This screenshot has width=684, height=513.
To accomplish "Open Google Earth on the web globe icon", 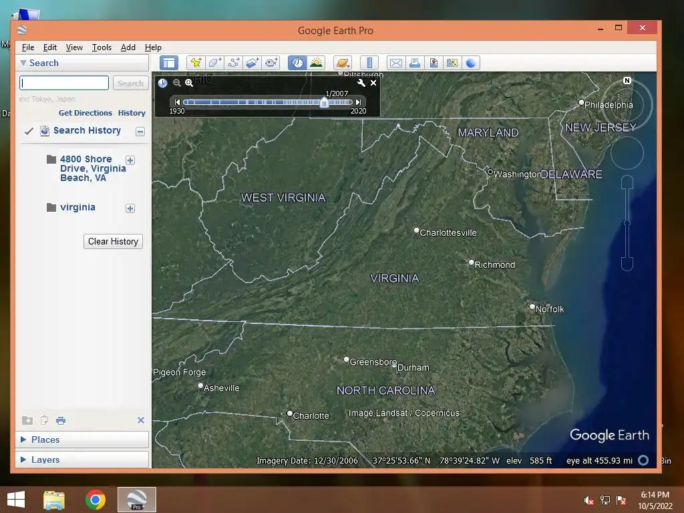I will coord(471,63).
